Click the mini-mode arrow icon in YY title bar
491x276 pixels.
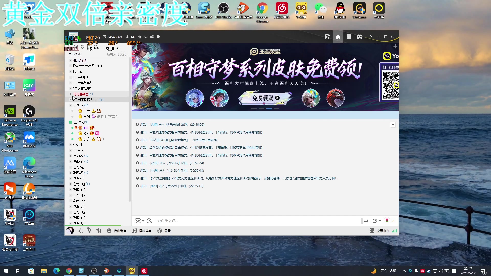click(371, 37)
